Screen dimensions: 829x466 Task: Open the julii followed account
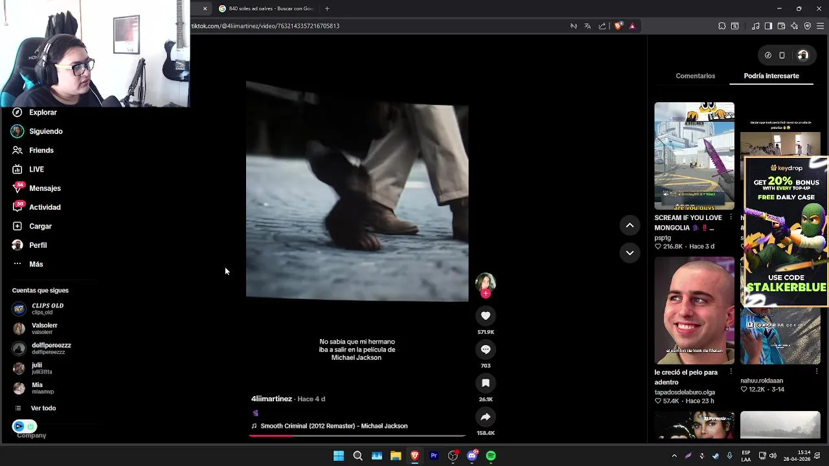tap(34, 368)
